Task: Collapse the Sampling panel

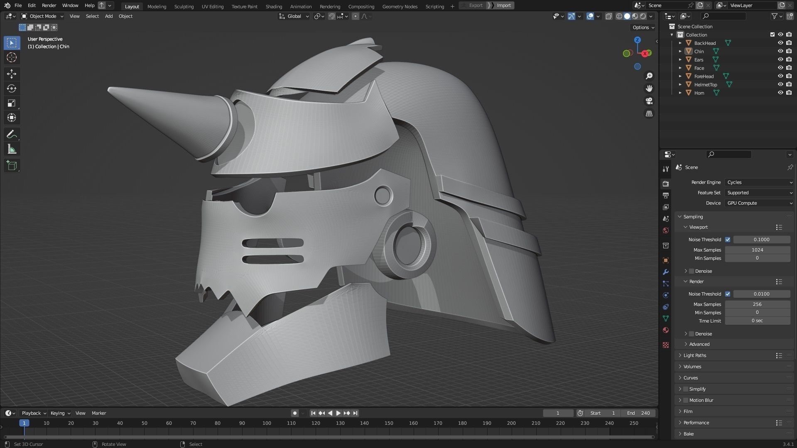Action: point(693,217)
